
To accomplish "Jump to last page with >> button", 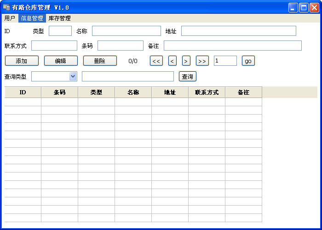I will click(202, 61).
